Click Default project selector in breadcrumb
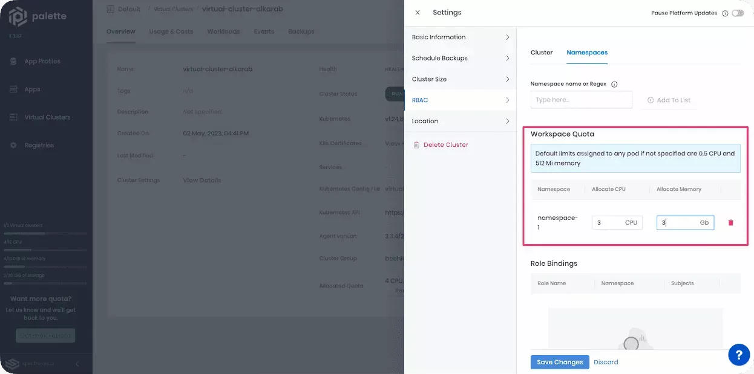Image resolution: width=754 pixels, height=374 pixels. point(123,9)
